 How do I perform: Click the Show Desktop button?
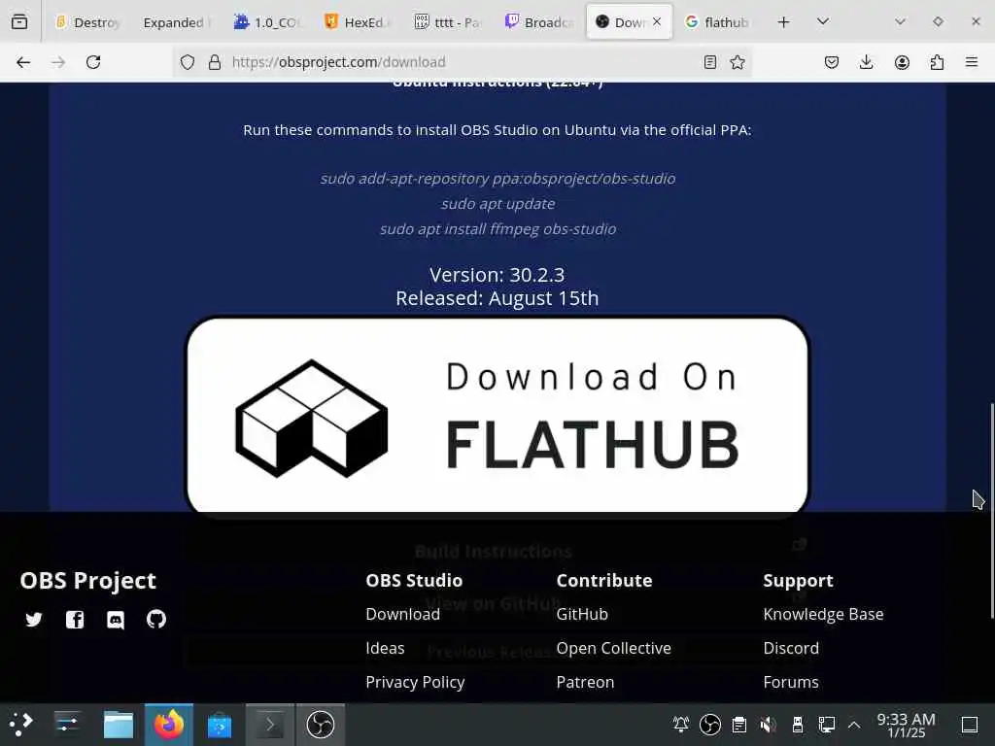[970, 725]
